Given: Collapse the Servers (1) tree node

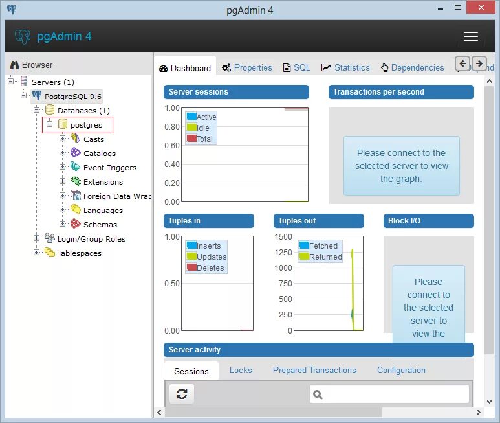Looking at the screenshot, I should coord(11,81).
